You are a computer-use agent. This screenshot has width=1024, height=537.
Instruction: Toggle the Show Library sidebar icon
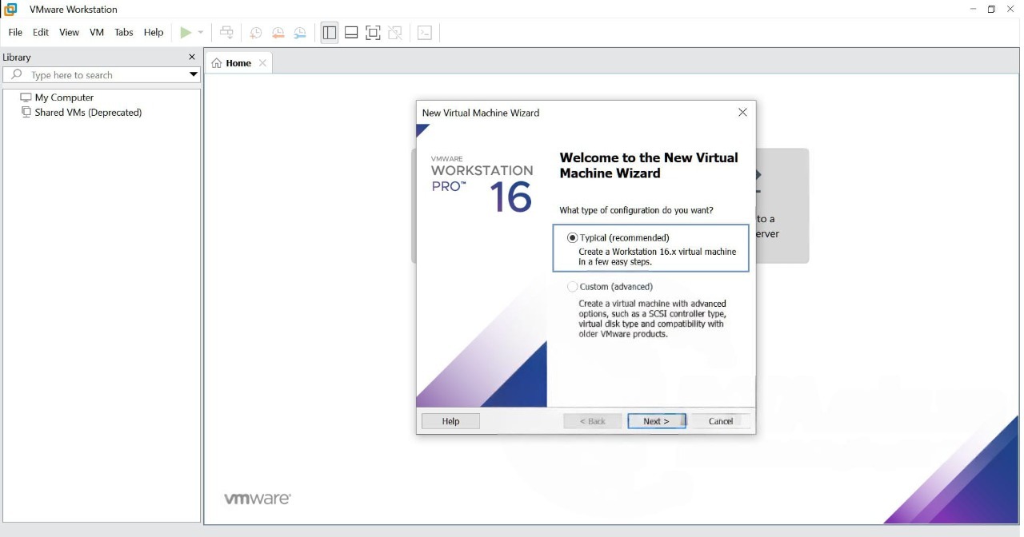(330, 33)
